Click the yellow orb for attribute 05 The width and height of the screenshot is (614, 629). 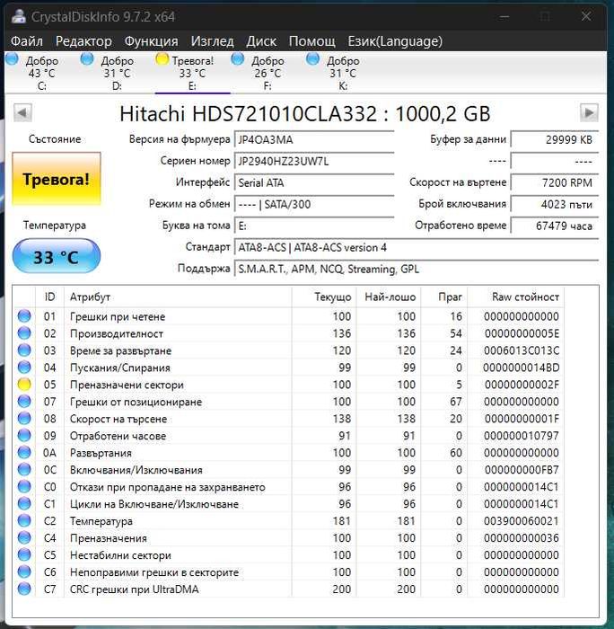(24, 385)
